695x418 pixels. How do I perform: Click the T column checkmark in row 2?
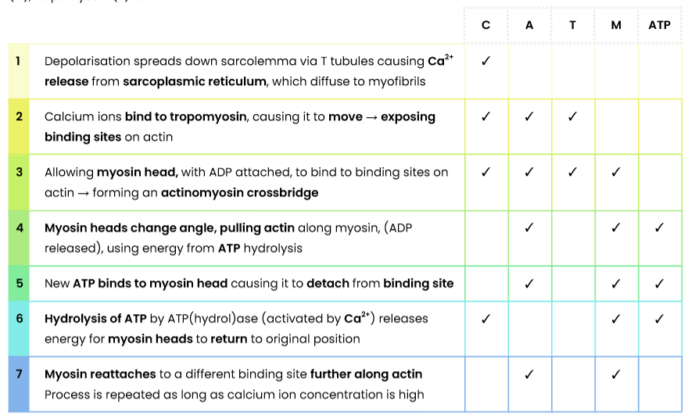(x=573, y=116)
